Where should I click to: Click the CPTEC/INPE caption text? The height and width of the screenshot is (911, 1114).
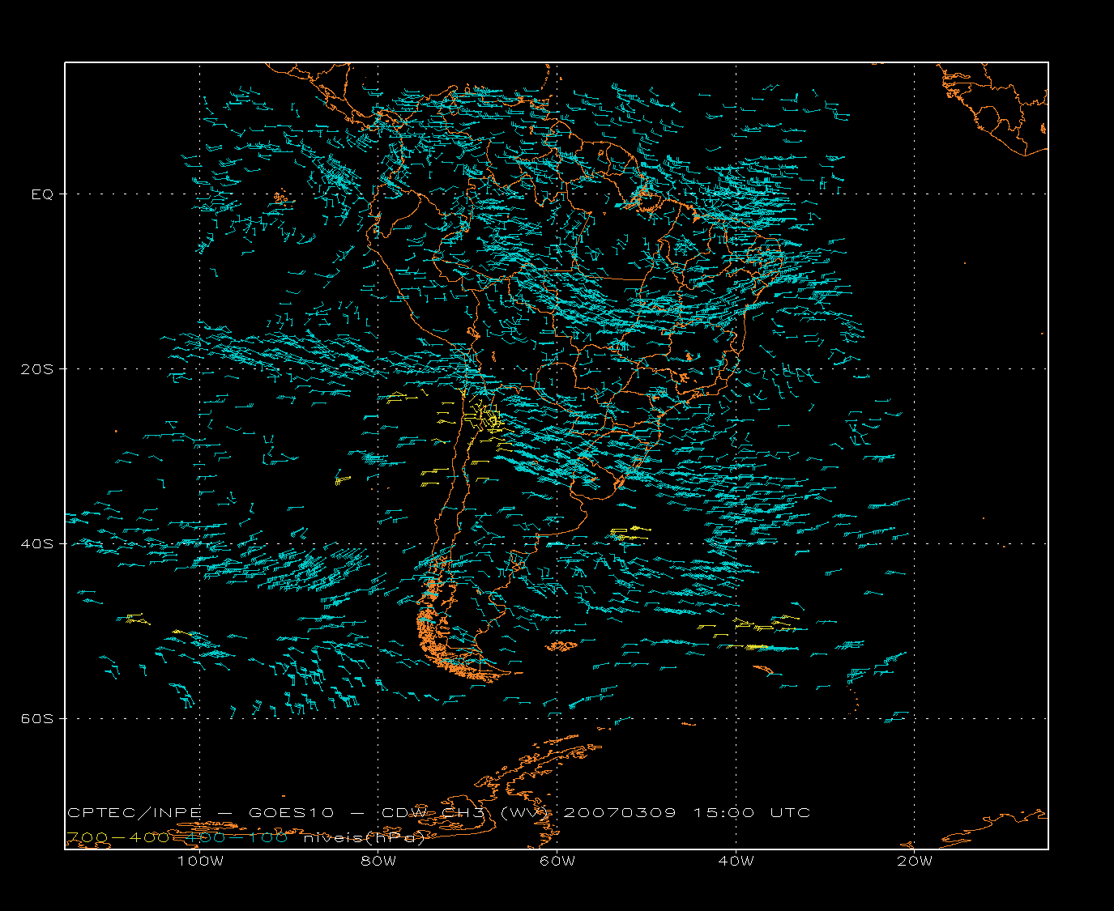tap(134, 813)
